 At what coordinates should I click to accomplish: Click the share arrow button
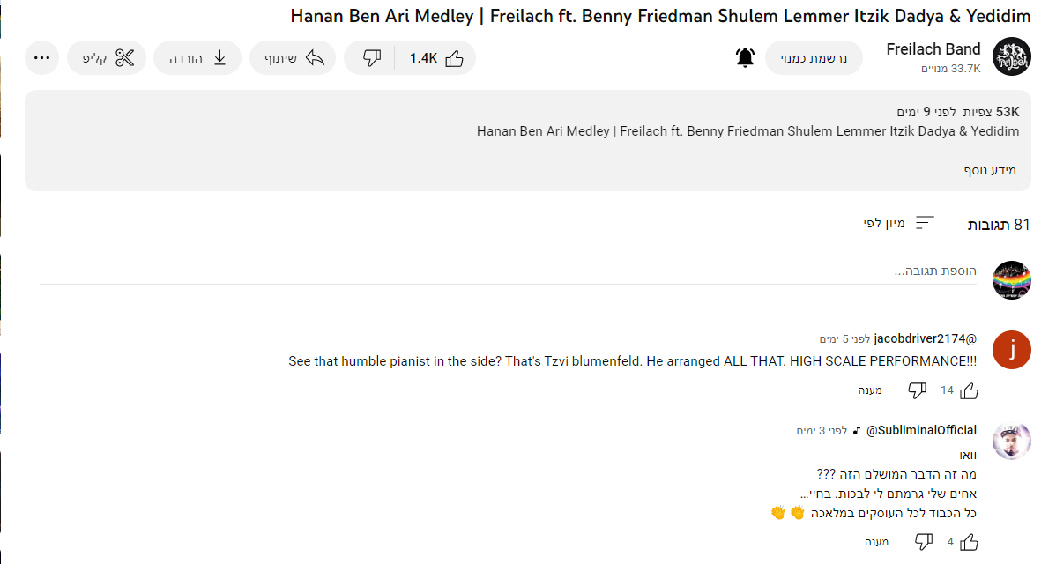294,58
